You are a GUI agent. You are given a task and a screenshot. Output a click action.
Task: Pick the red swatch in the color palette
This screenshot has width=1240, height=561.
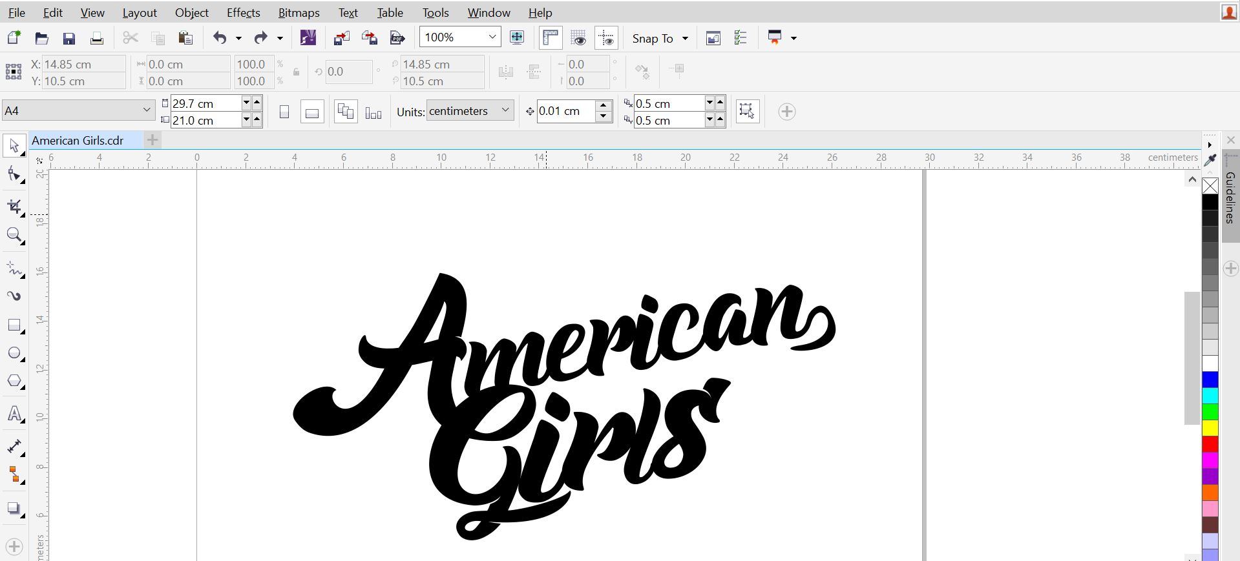pyautogui.click(x=1210, y=444)
